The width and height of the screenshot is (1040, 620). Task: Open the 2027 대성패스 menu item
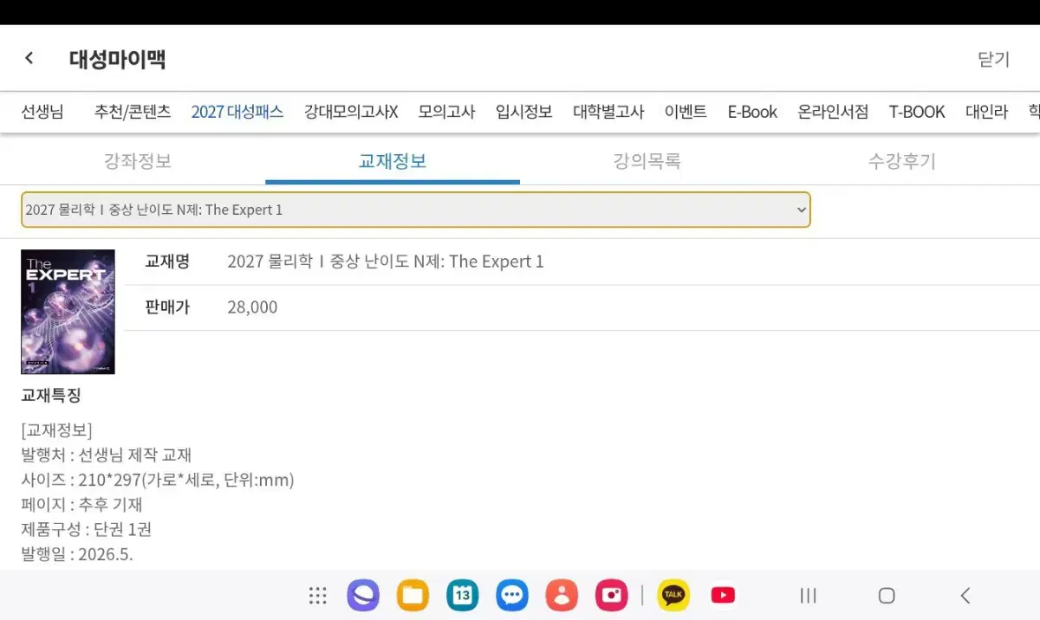tap(237, 112)
